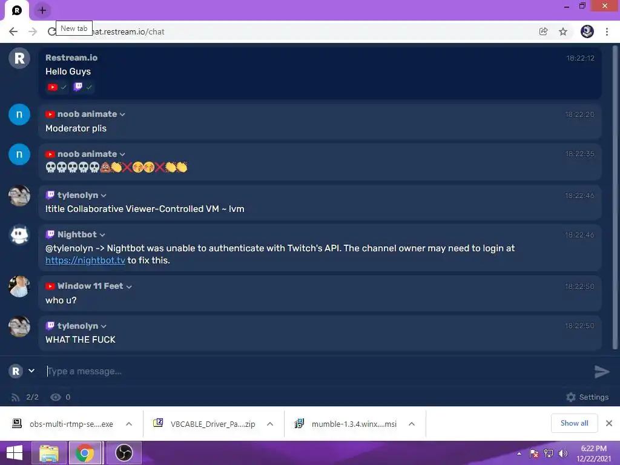Open the https://nightbot.tv link

pyautogui.click(x=85, y=260)
